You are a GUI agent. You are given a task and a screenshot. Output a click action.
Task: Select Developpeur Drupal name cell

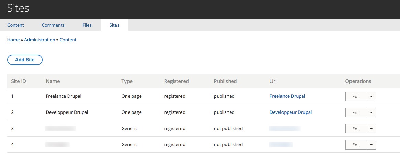[67, 112]
